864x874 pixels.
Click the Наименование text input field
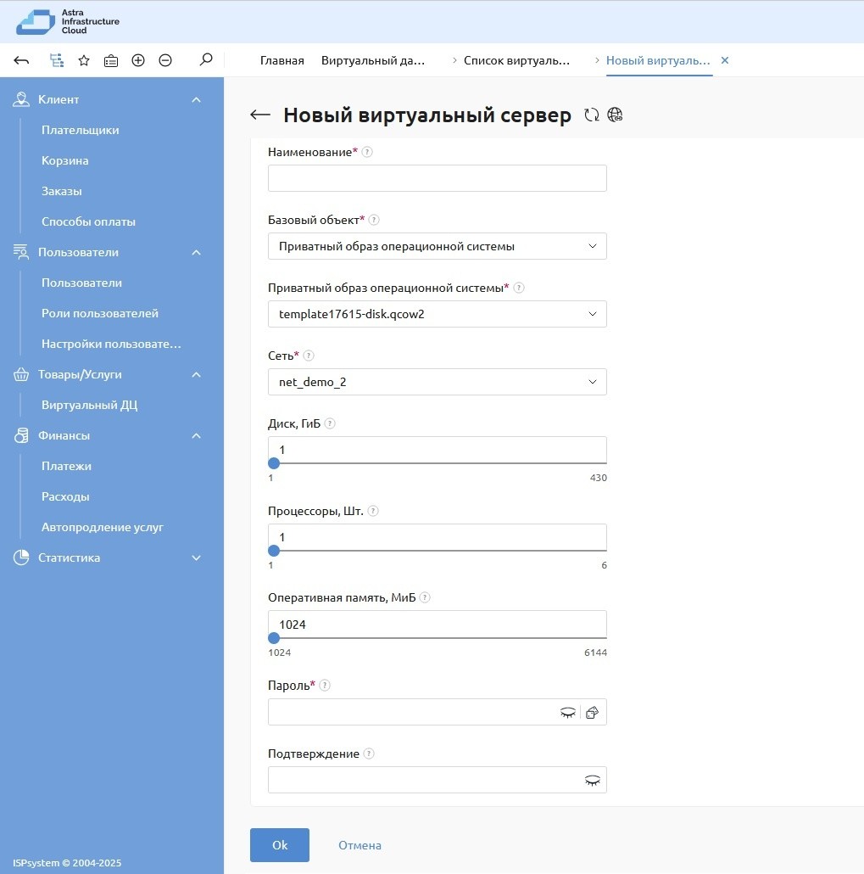[x=437, y=178]
